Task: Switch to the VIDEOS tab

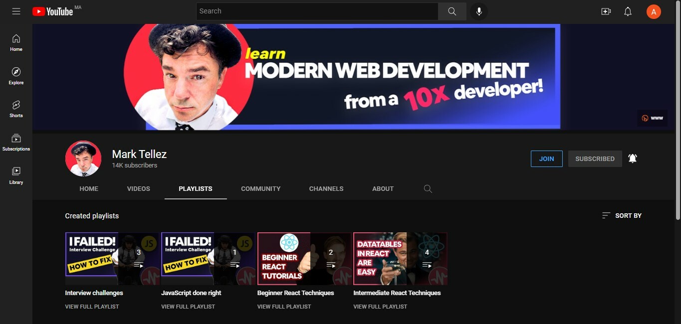Action: tap(139, 188)
